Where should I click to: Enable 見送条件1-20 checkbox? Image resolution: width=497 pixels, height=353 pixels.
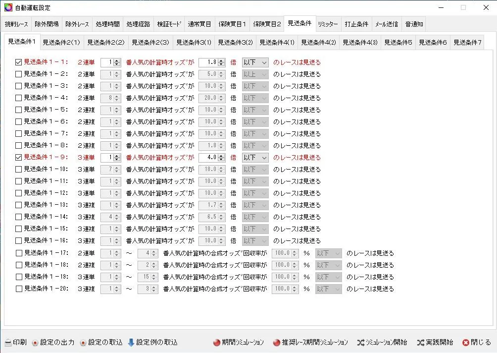[19, 289]
